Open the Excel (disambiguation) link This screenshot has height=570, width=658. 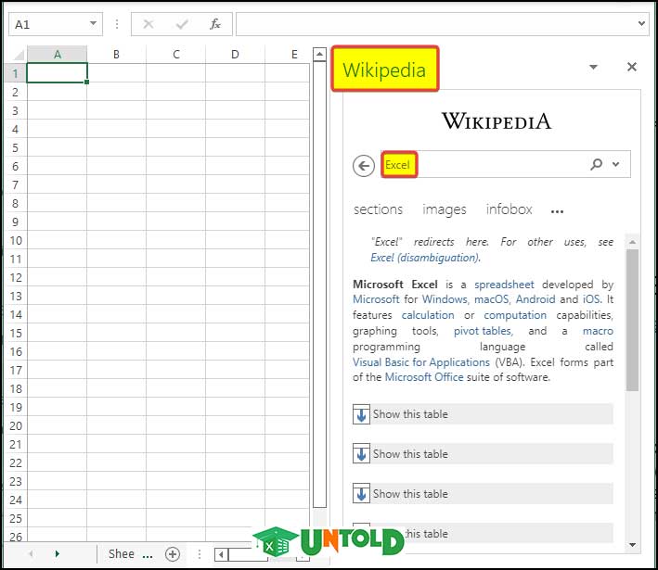[x=425, y=258]
